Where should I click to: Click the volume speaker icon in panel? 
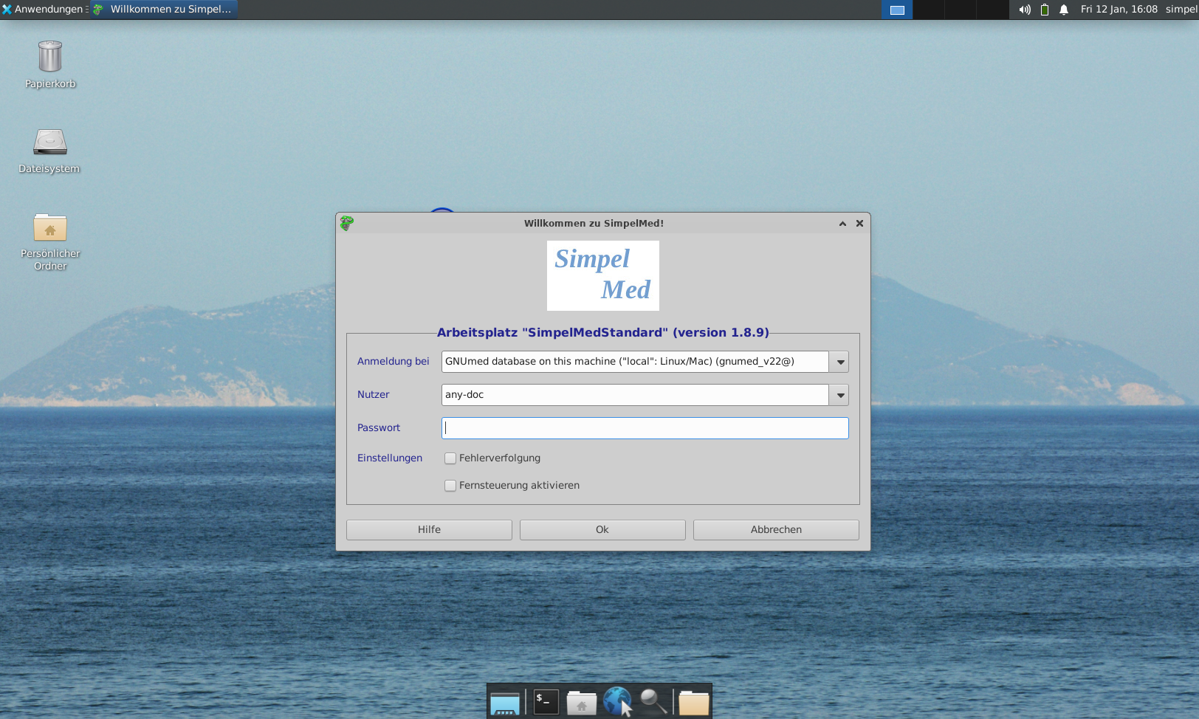tap(1025, 10)
